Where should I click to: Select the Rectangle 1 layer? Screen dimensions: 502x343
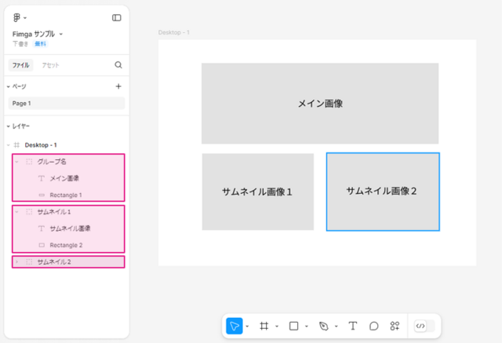coord(68,195)
